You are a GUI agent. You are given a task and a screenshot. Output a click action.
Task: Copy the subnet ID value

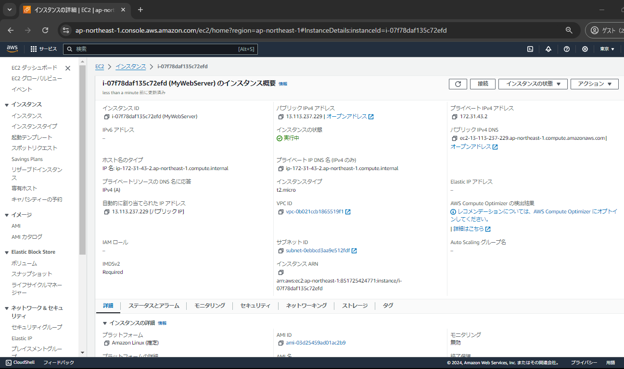coord(280,251)
